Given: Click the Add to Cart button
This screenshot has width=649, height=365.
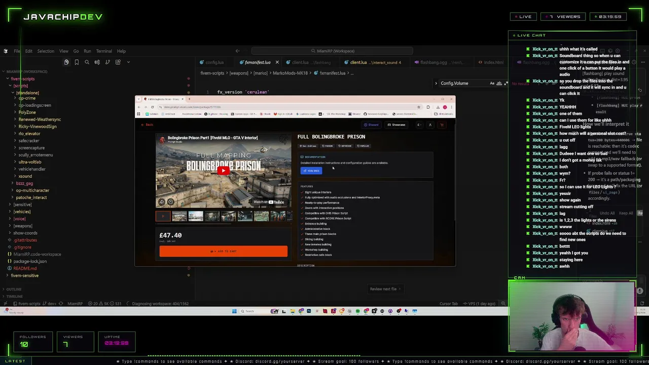Looking at the screenshot, I should [x=223, y=251].
